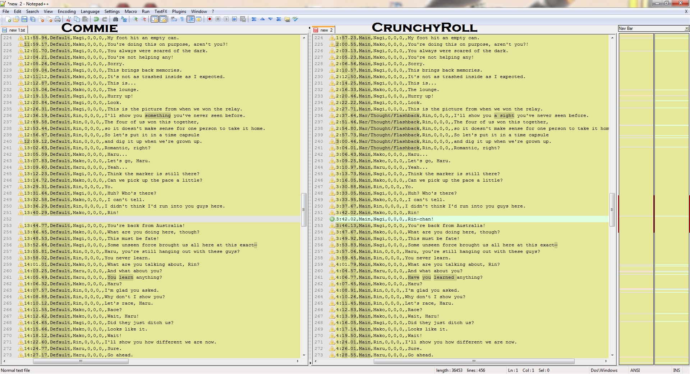Undo the last edit with the green arrow
690x374 pixels.
point(96,19)
